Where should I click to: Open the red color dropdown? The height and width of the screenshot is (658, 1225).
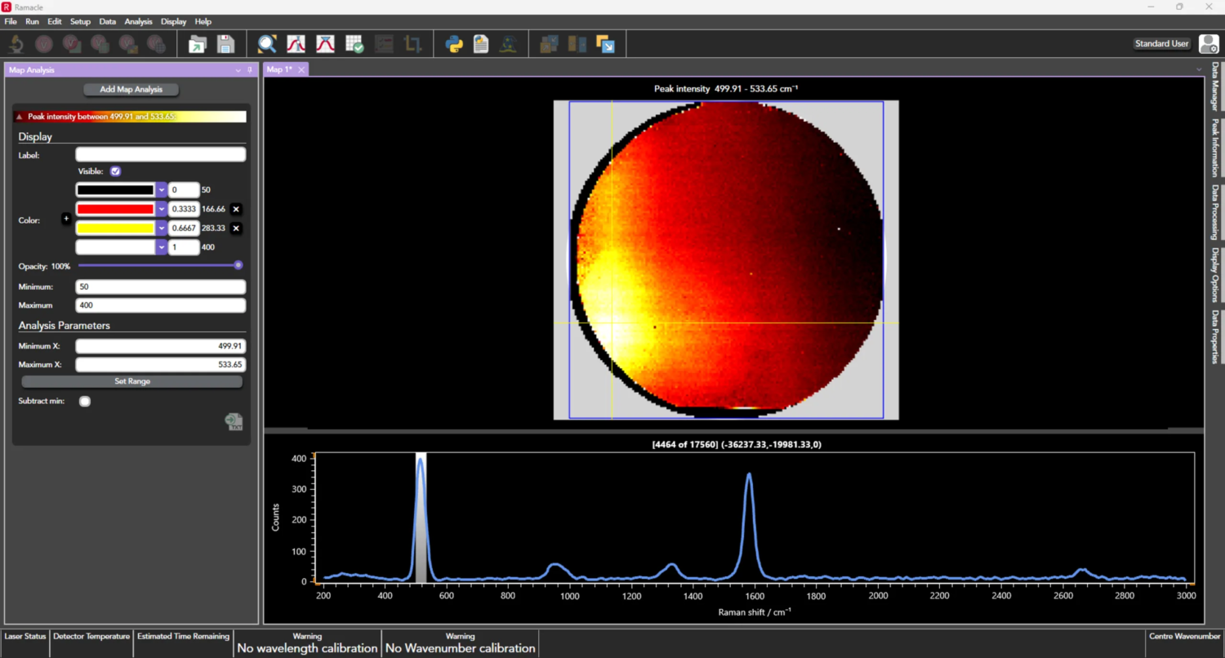pos(161,209)
